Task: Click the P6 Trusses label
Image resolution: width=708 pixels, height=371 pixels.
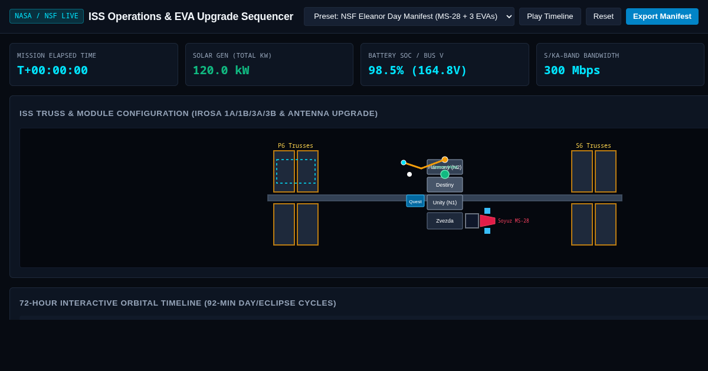Action: (296, 146)
